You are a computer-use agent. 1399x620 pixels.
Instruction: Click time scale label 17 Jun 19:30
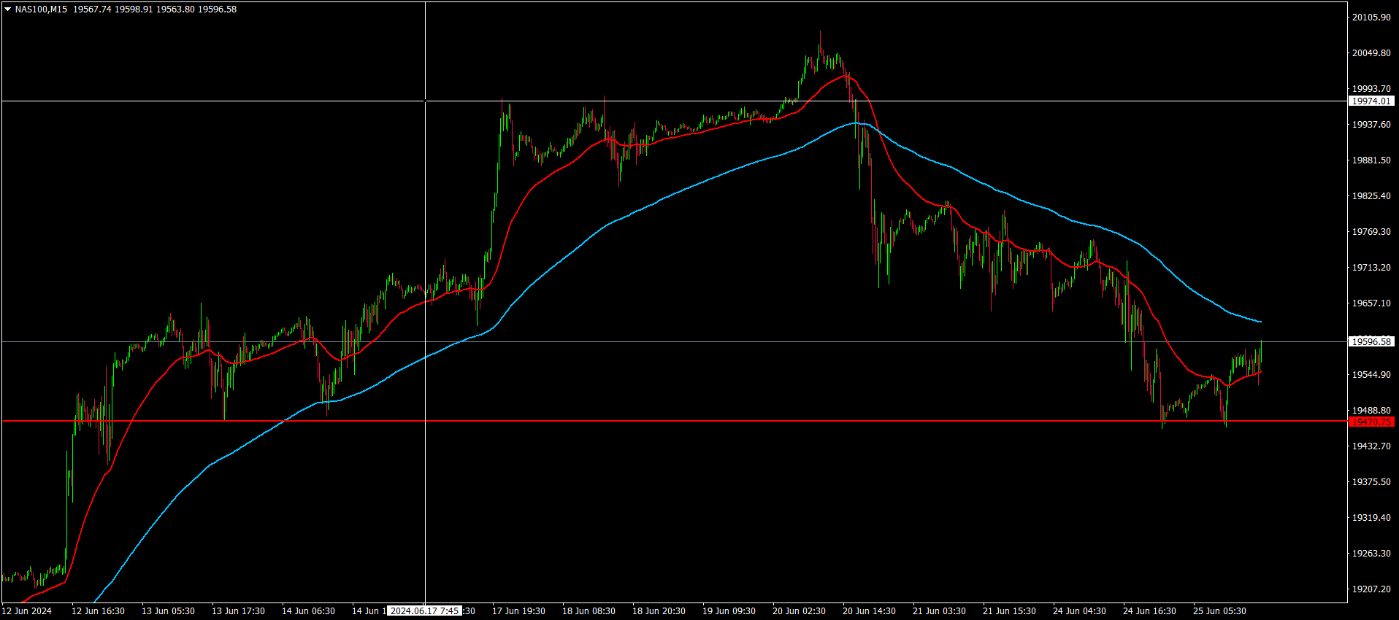519,611
